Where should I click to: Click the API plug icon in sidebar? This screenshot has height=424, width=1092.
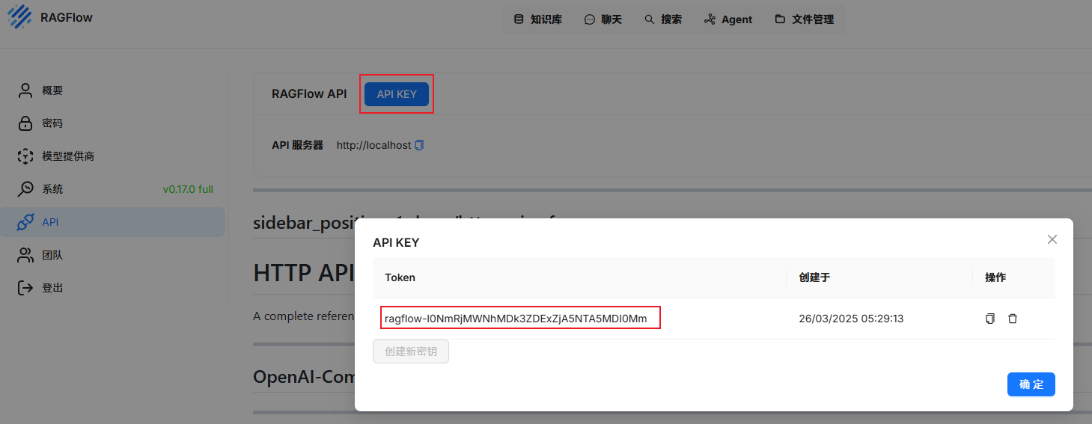[x=26, y=222]
